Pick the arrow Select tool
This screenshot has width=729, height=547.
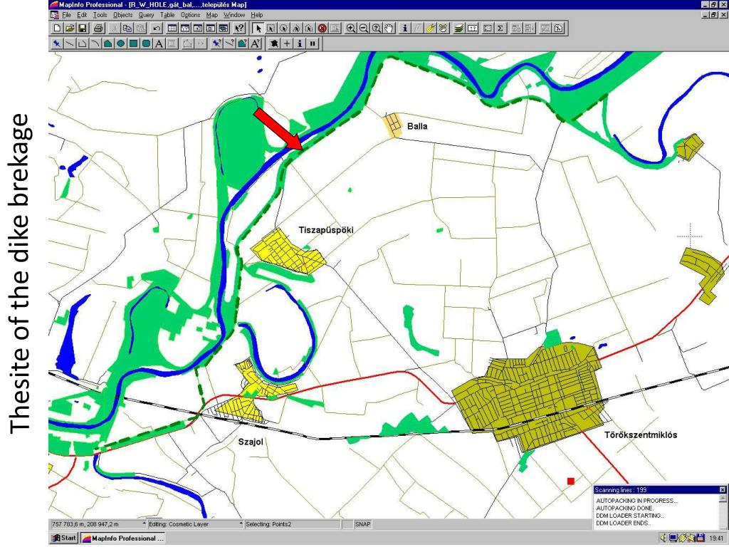click(258, 28)
